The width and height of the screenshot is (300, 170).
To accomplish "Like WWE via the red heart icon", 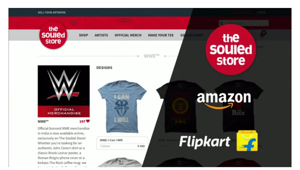I will click(x=88, y=121).
